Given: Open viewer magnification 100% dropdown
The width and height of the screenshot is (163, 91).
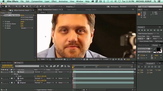Looking at the screenshot, I should coord(44,59).
